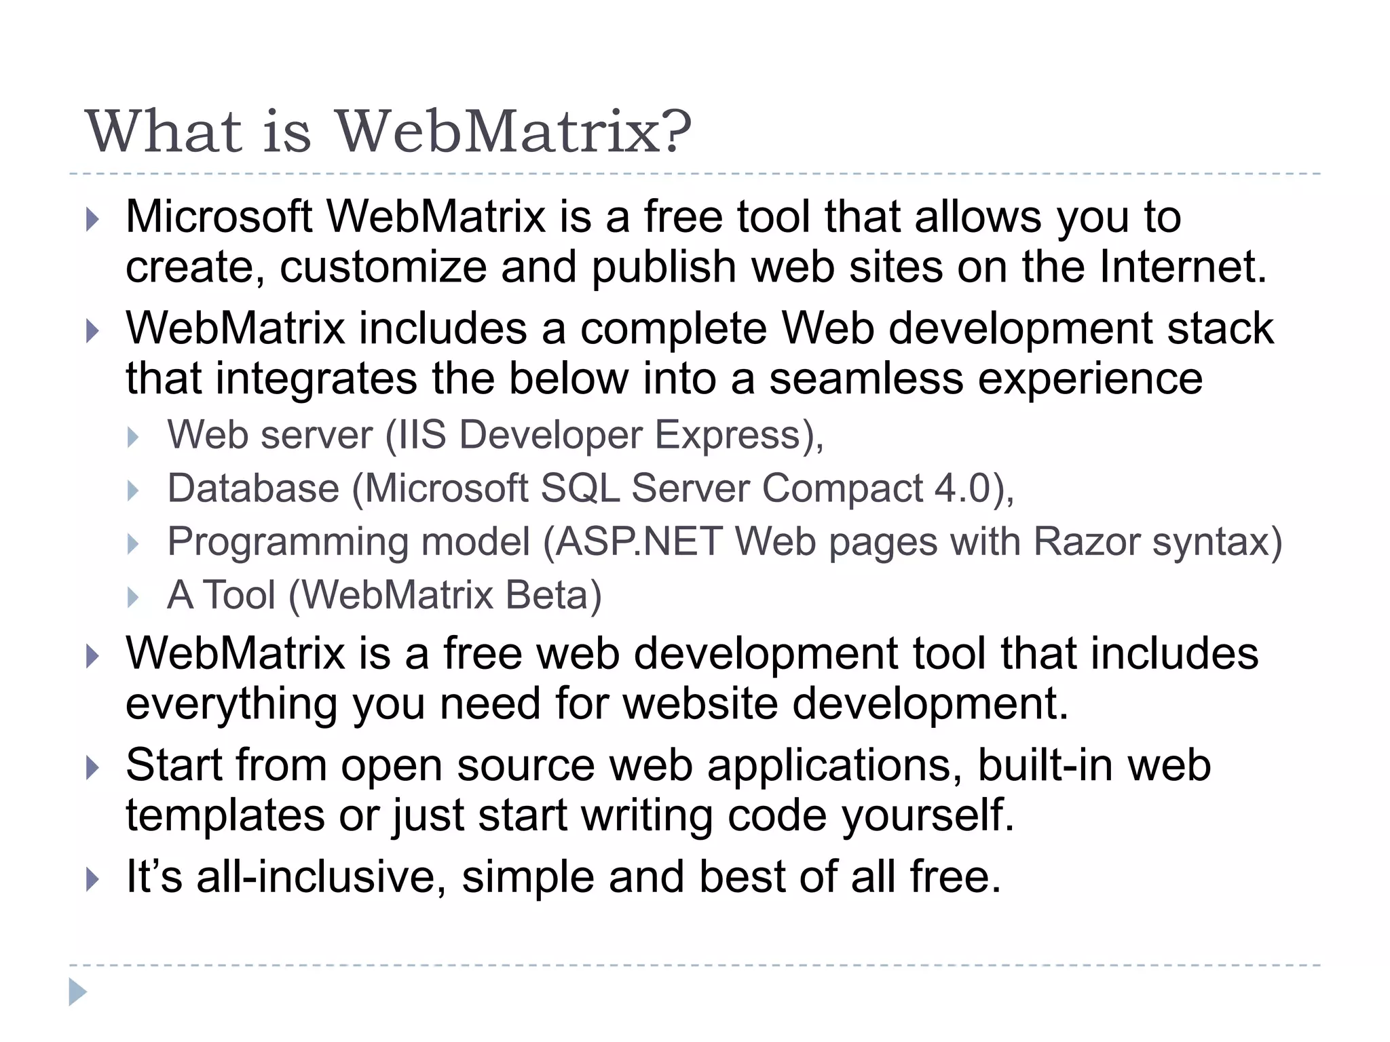
Task: Click the text 'Database (Microsoft SQL Server Compact 4.0),'
Action: [x=590, y=488]
